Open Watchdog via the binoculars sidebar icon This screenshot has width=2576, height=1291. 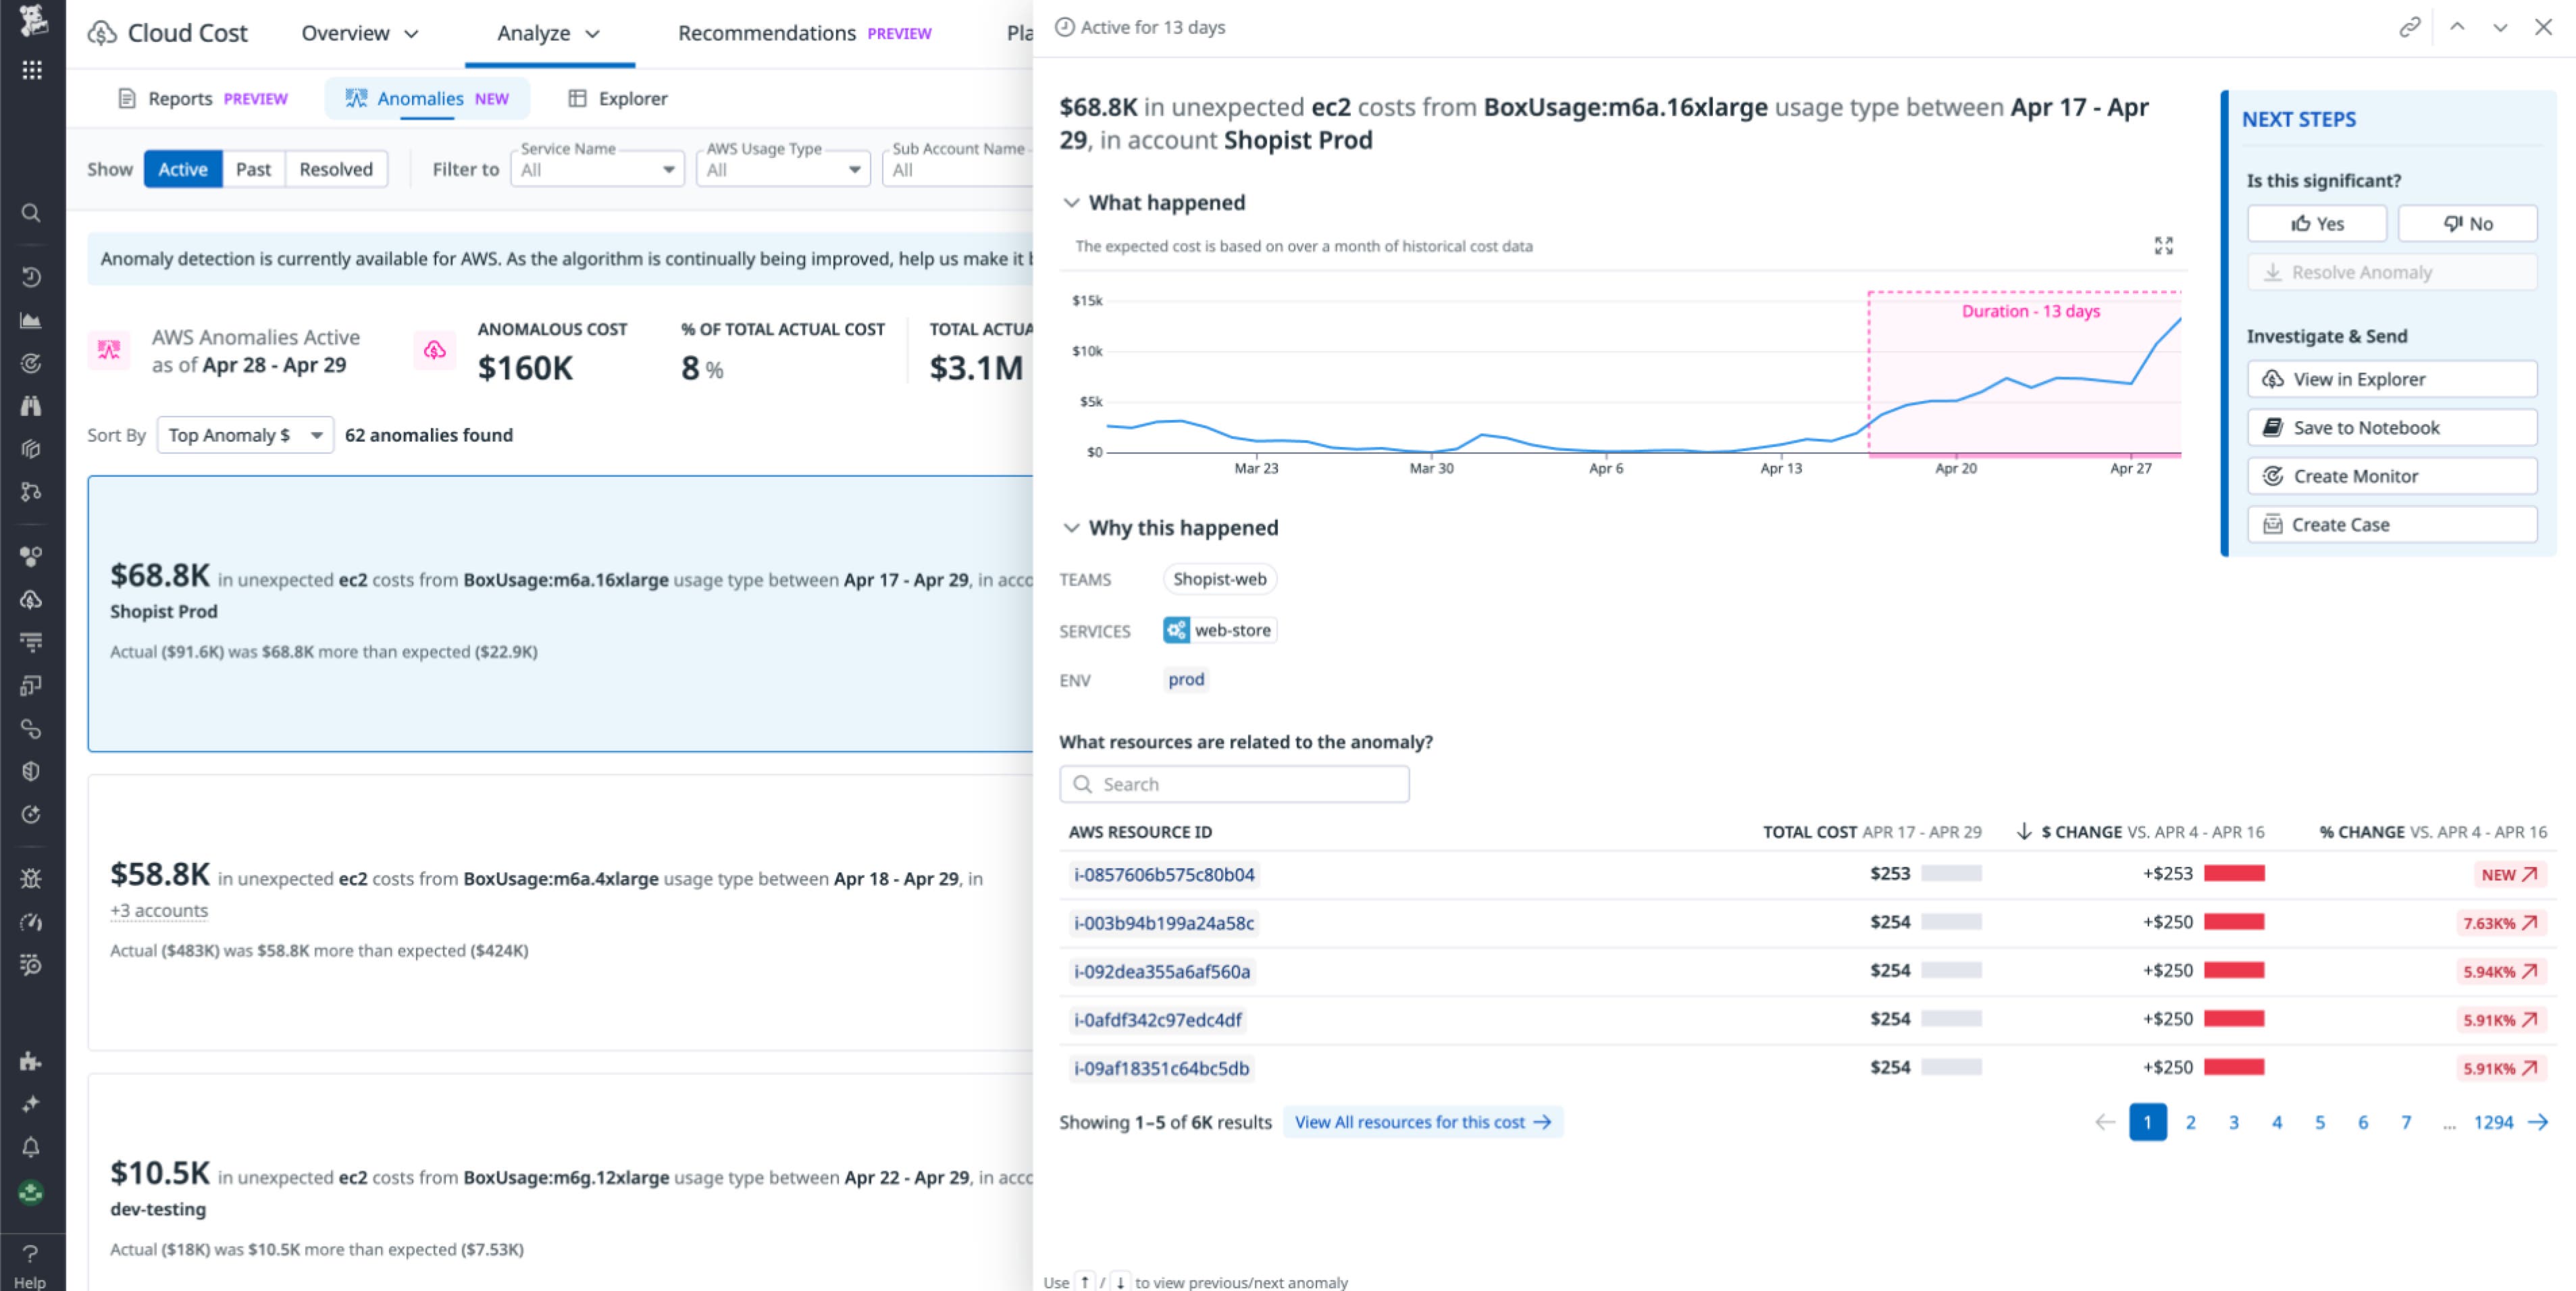click(x=31, y=406)
